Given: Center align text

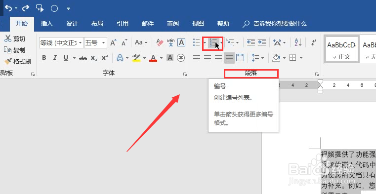Looking at the screenshot, I should click(x=208, y=58).
